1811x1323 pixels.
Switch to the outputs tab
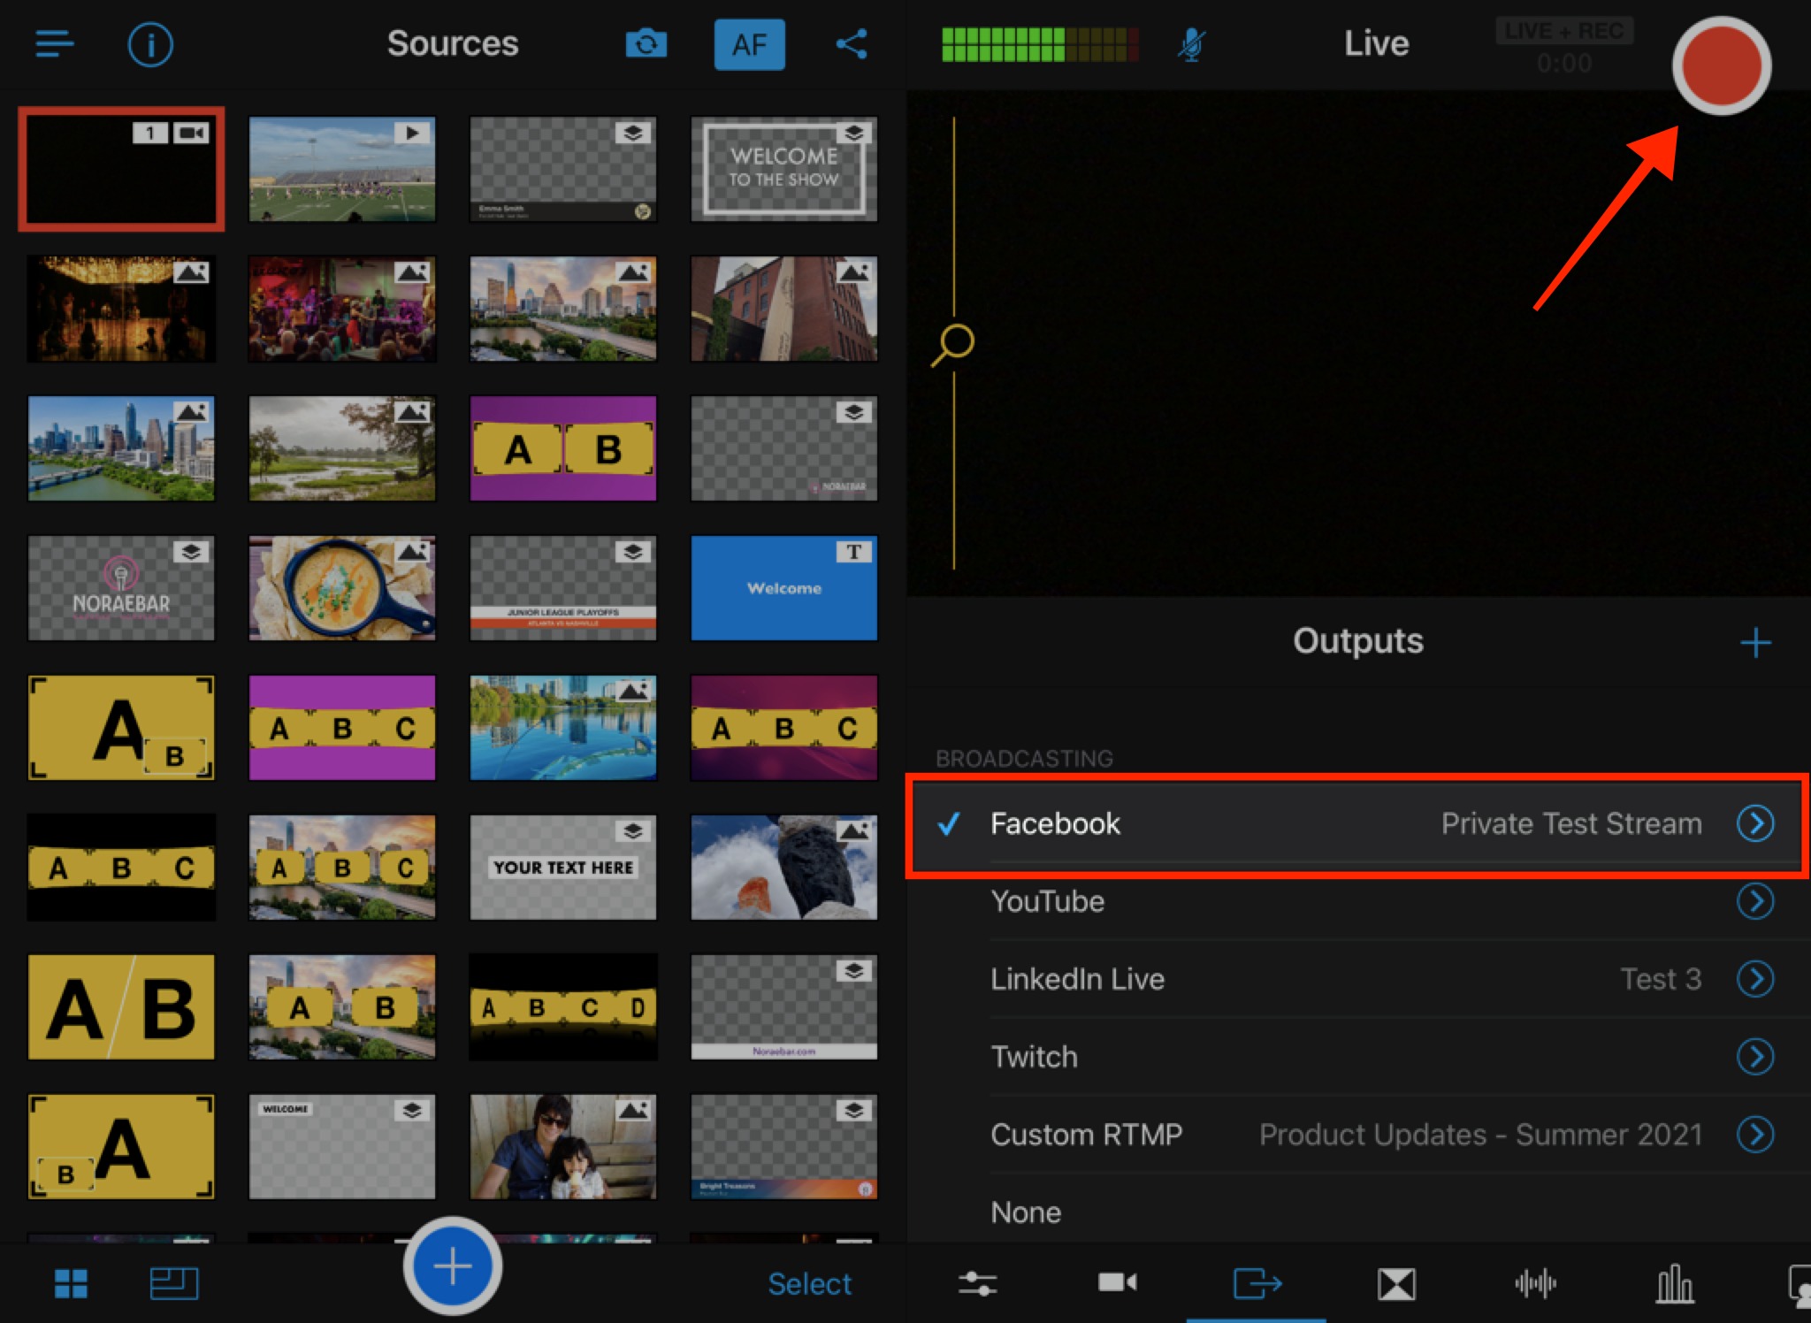1257,1283
